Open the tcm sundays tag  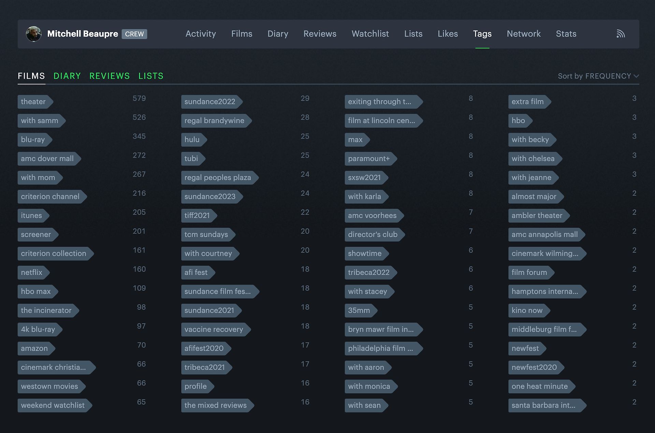coord(206,234)
